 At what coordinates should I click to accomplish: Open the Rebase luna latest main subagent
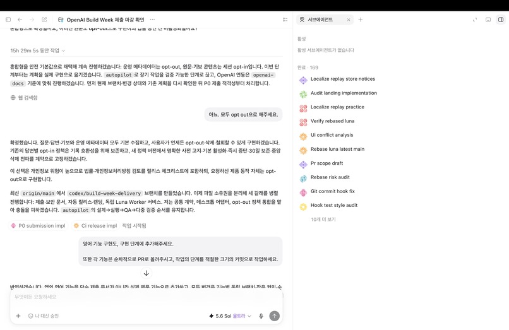[x=337, y=150]
